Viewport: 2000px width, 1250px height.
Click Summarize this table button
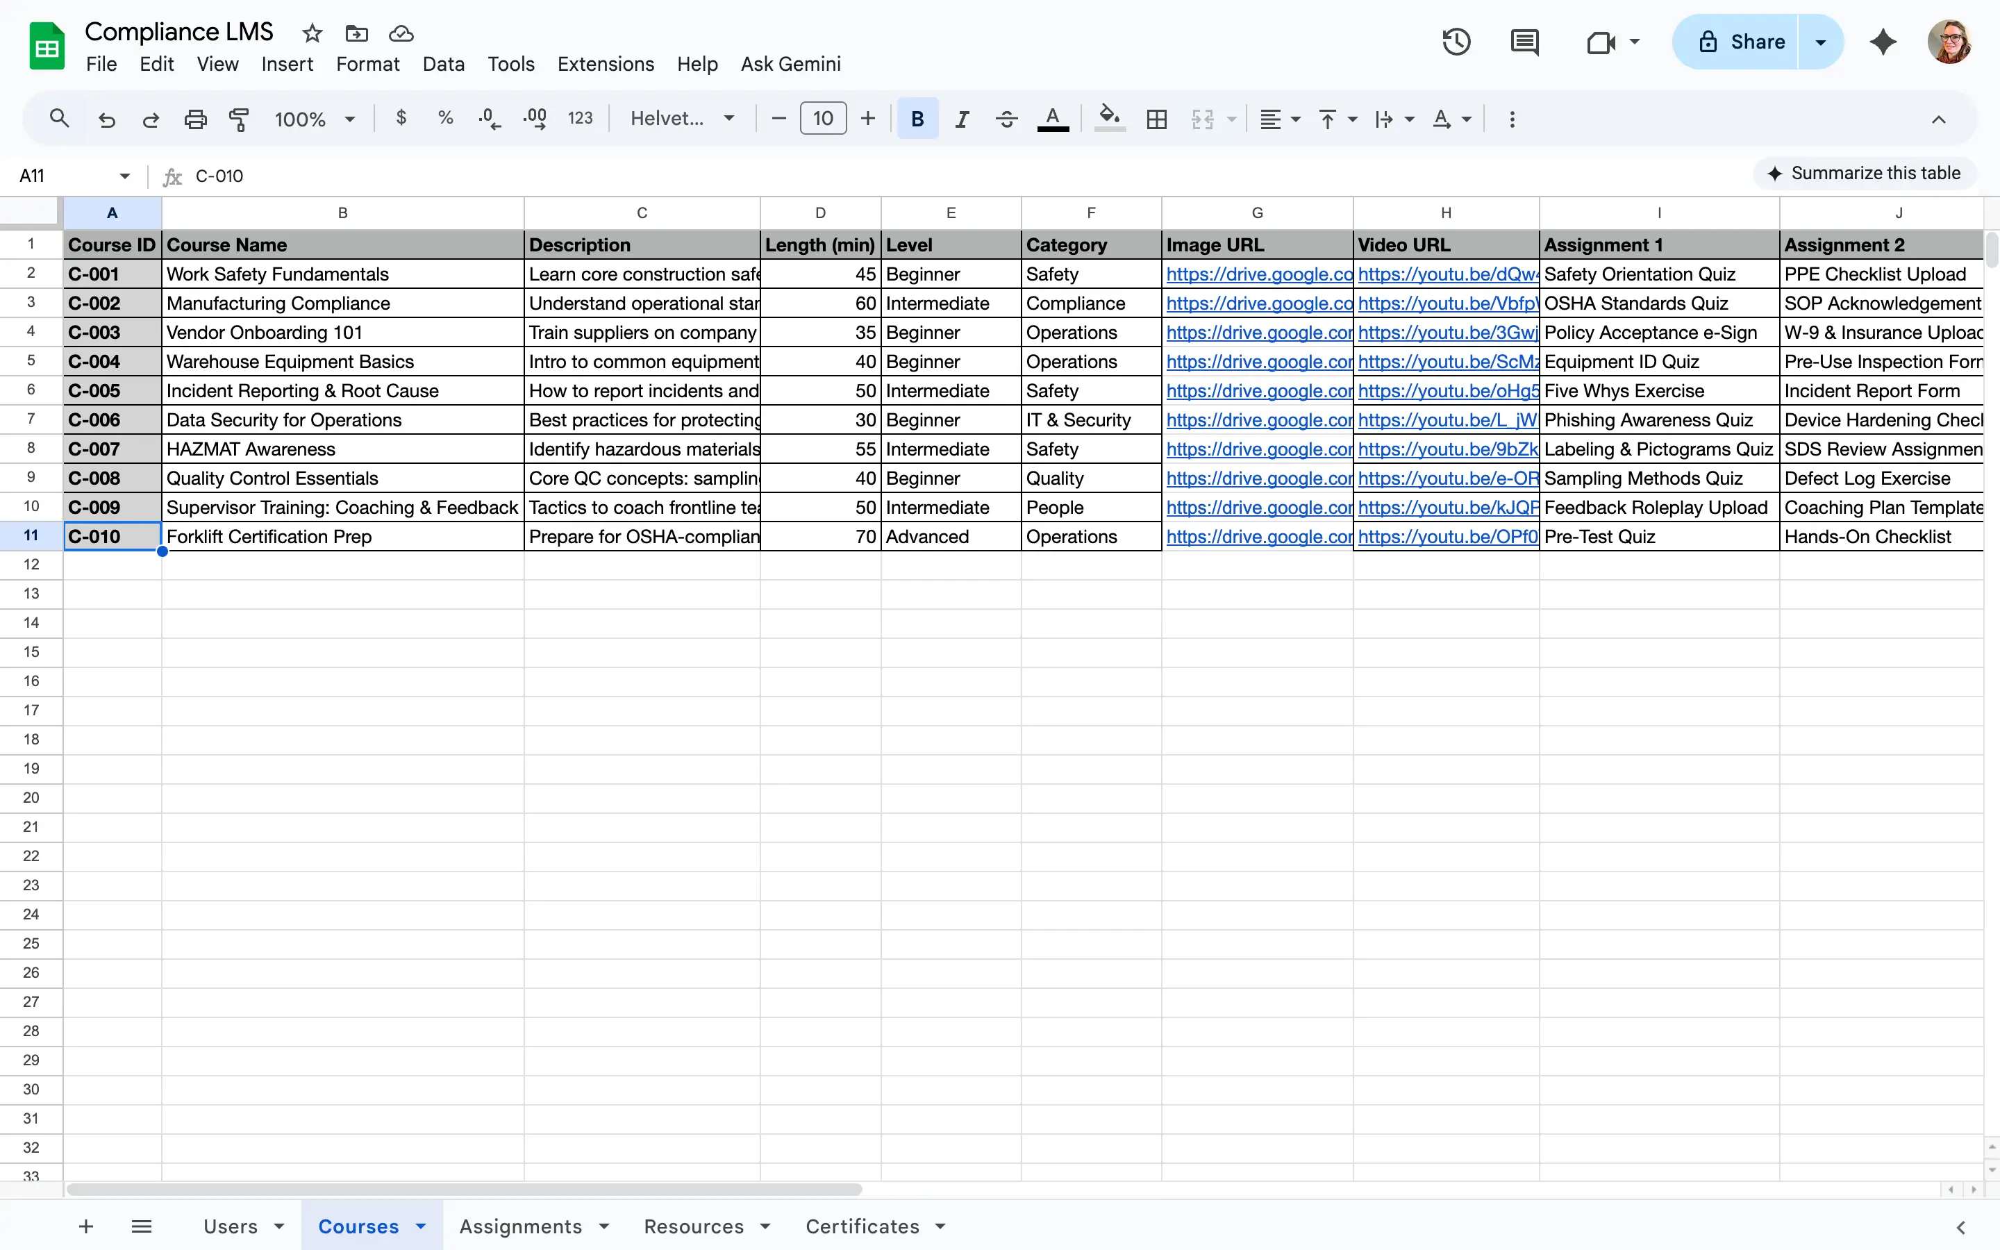click(1865, 173)
